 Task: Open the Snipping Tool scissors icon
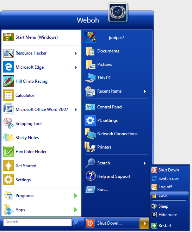click(x=8, y=123)
